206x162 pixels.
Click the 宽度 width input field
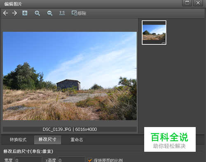pyautogui.click(x=28, y=160)
